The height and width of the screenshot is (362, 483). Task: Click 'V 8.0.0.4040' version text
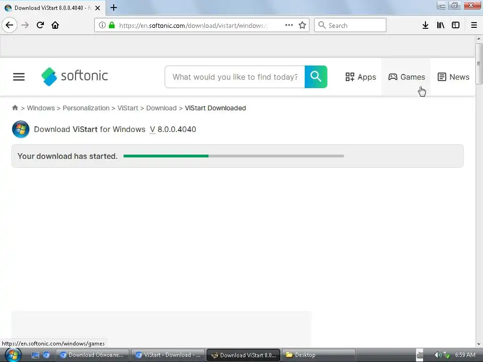click(x=173, y=129)
